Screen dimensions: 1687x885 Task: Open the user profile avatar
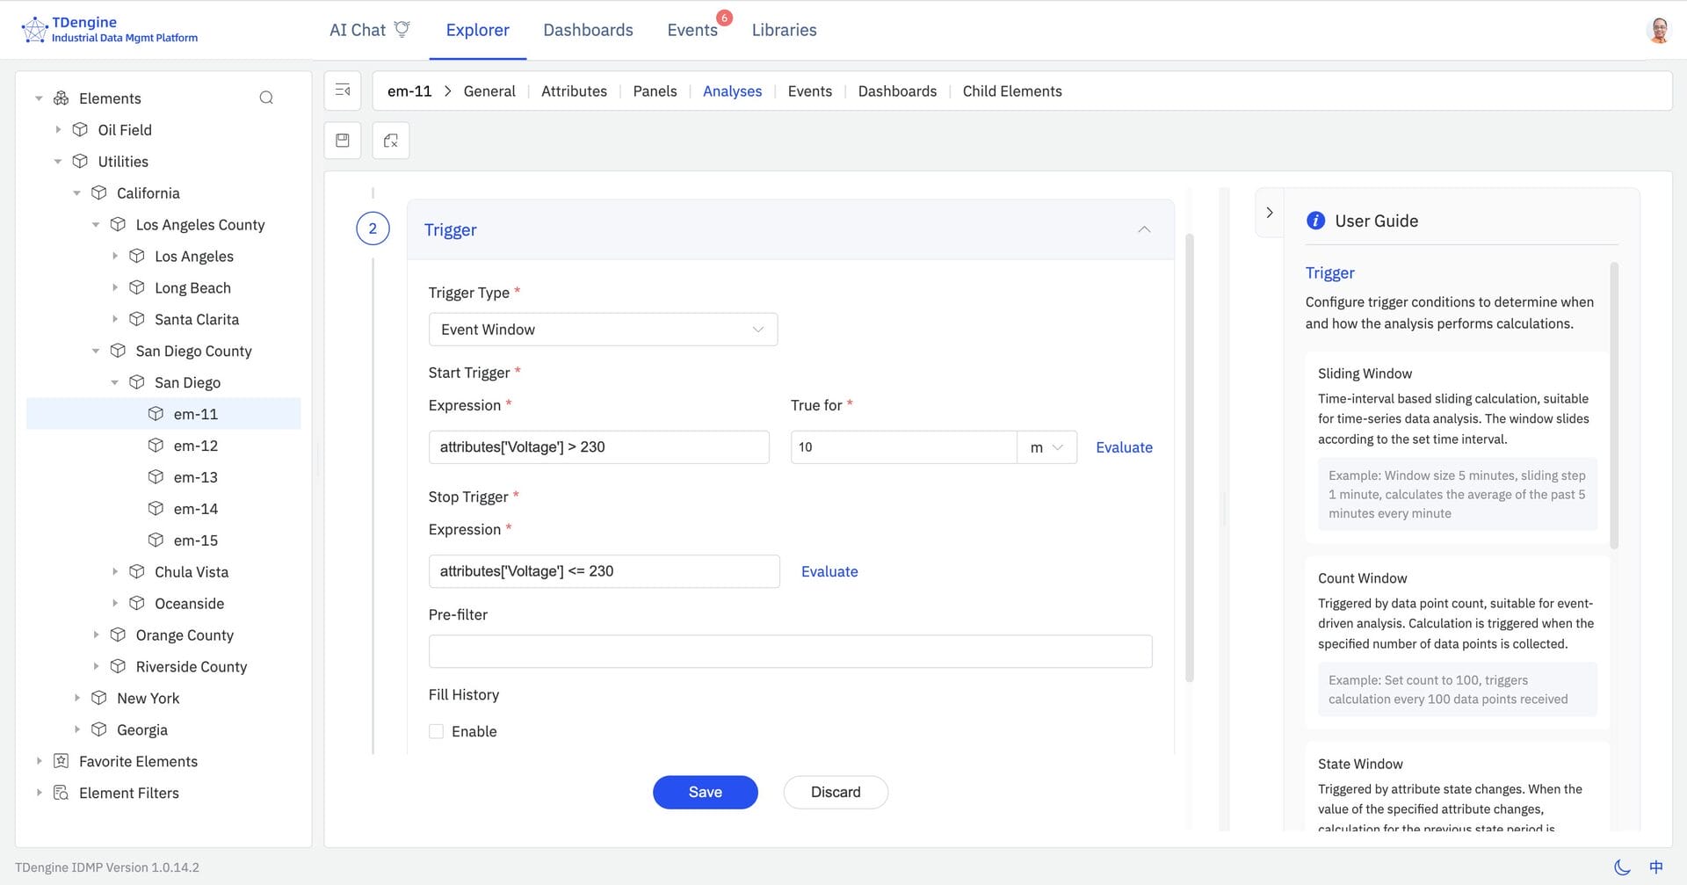(x=1660, y=29)
